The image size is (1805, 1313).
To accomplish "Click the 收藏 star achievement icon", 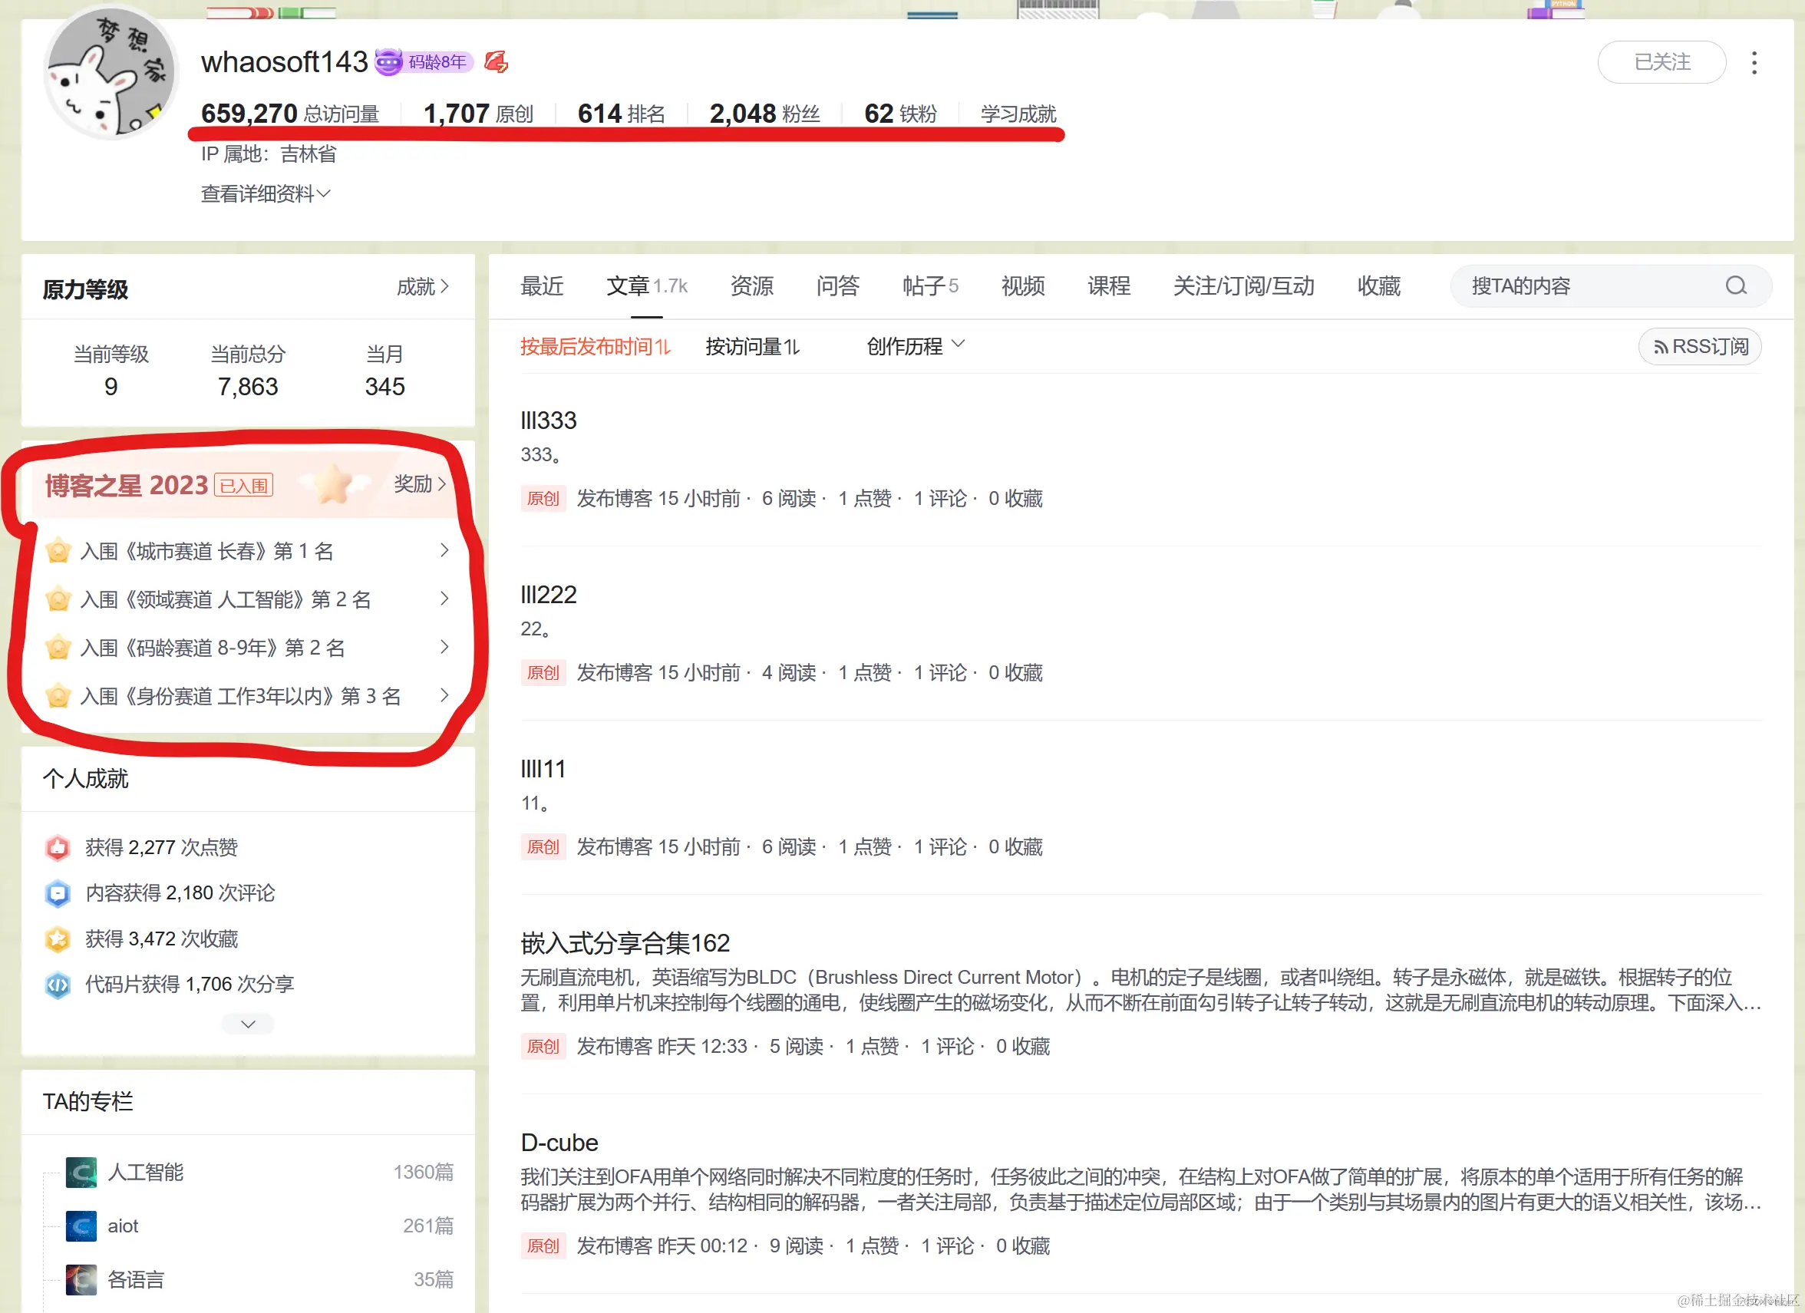I will click(x=58, y=939).
